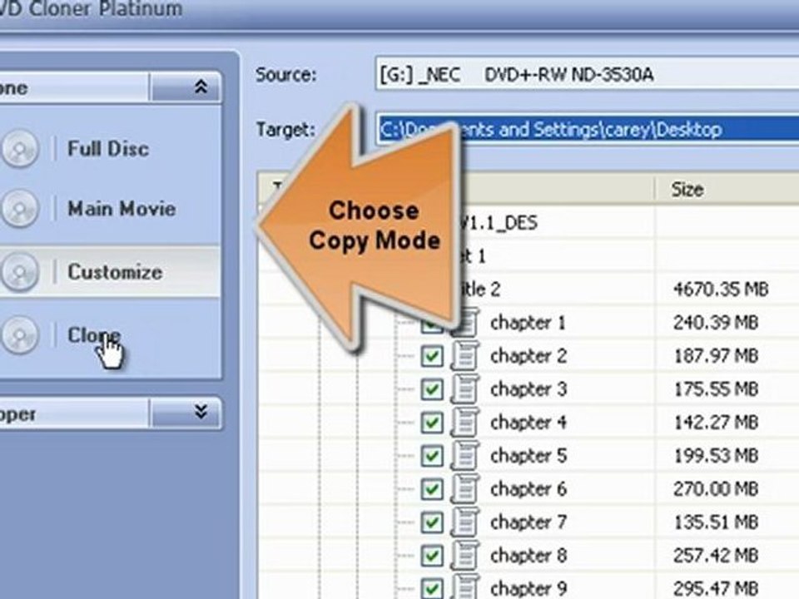Viewport: 799px width, 599px height.
Task: Select the Title 2 tree row
Action: (x=479, y=290)
